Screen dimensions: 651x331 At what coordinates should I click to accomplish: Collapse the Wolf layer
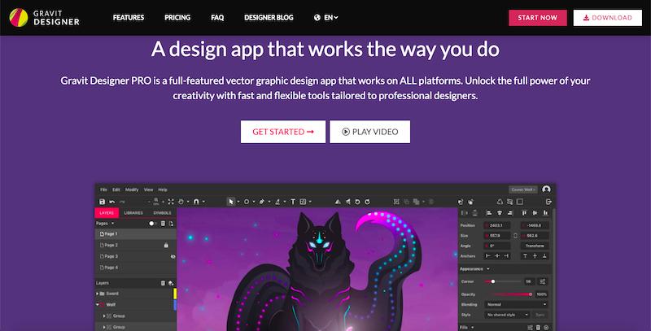(x=98, y=305)
